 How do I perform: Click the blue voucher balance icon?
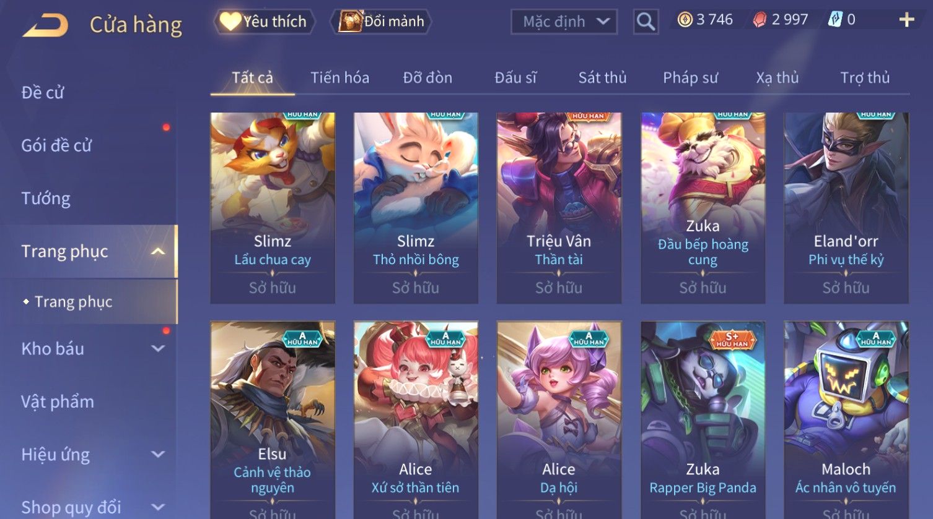point(835,20)
